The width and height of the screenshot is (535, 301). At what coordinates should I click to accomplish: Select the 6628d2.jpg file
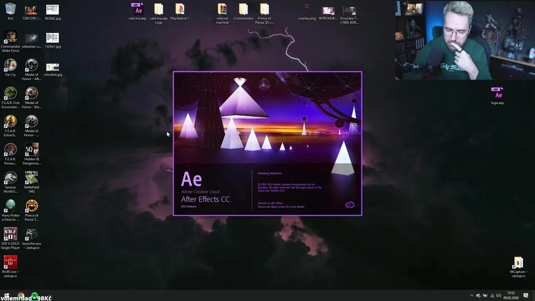pos(53,12)
